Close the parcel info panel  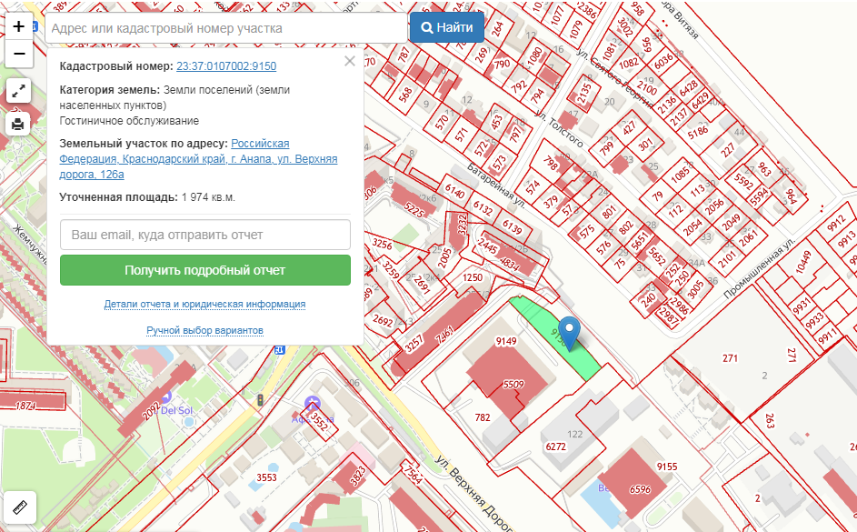(349, 62)
